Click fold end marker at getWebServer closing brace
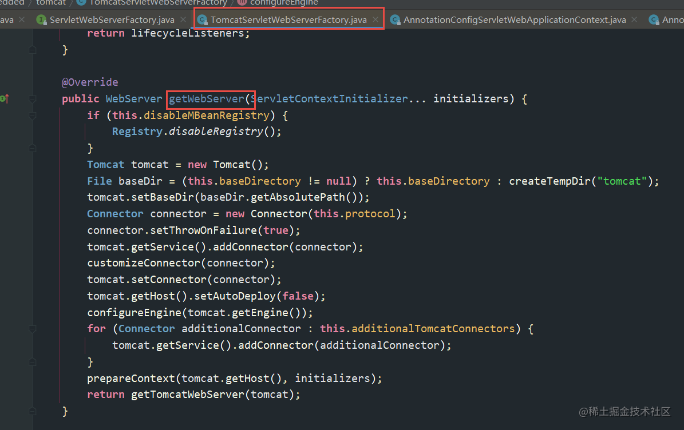Image resolution: width=684 pixels, height=430 pixels. click(x=32, y=411)
